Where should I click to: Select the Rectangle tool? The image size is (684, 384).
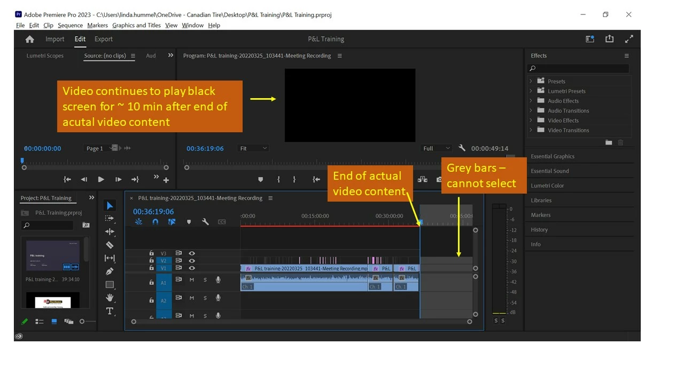coord(110,284)
